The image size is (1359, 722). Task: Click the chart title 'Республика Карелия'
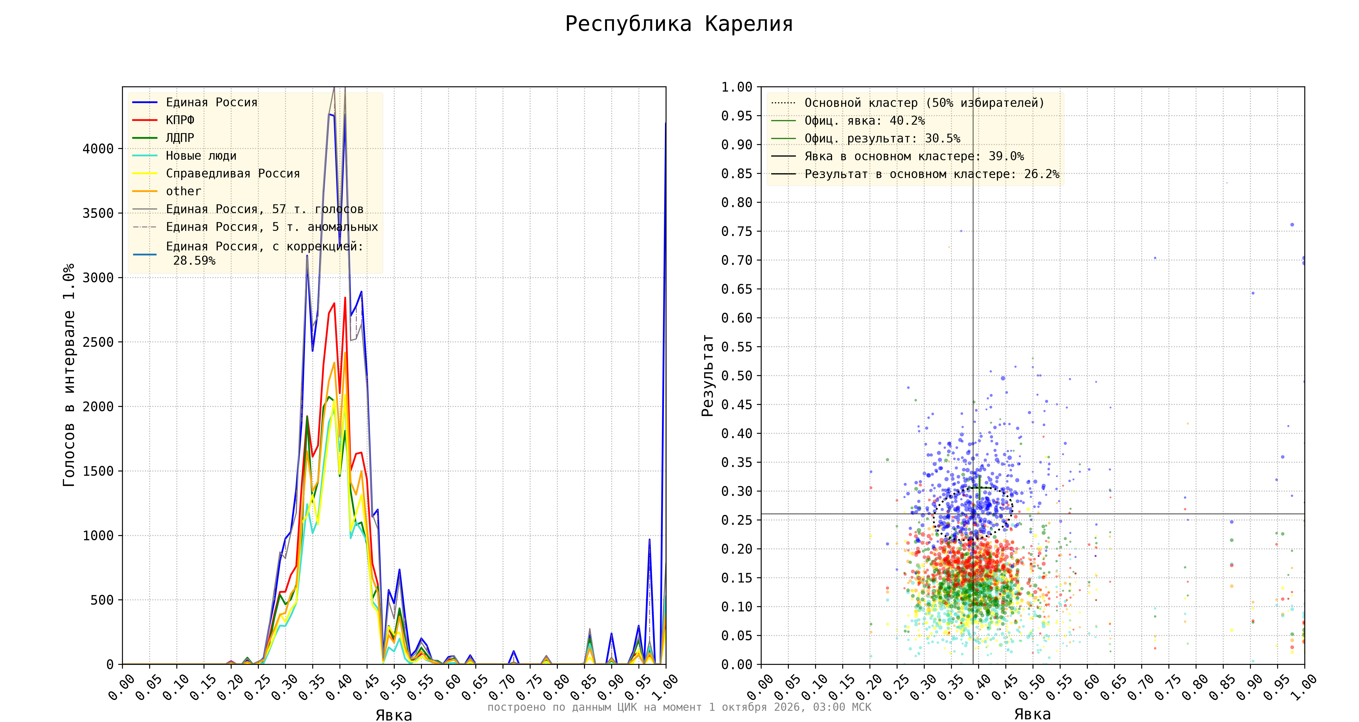(679, 24)
